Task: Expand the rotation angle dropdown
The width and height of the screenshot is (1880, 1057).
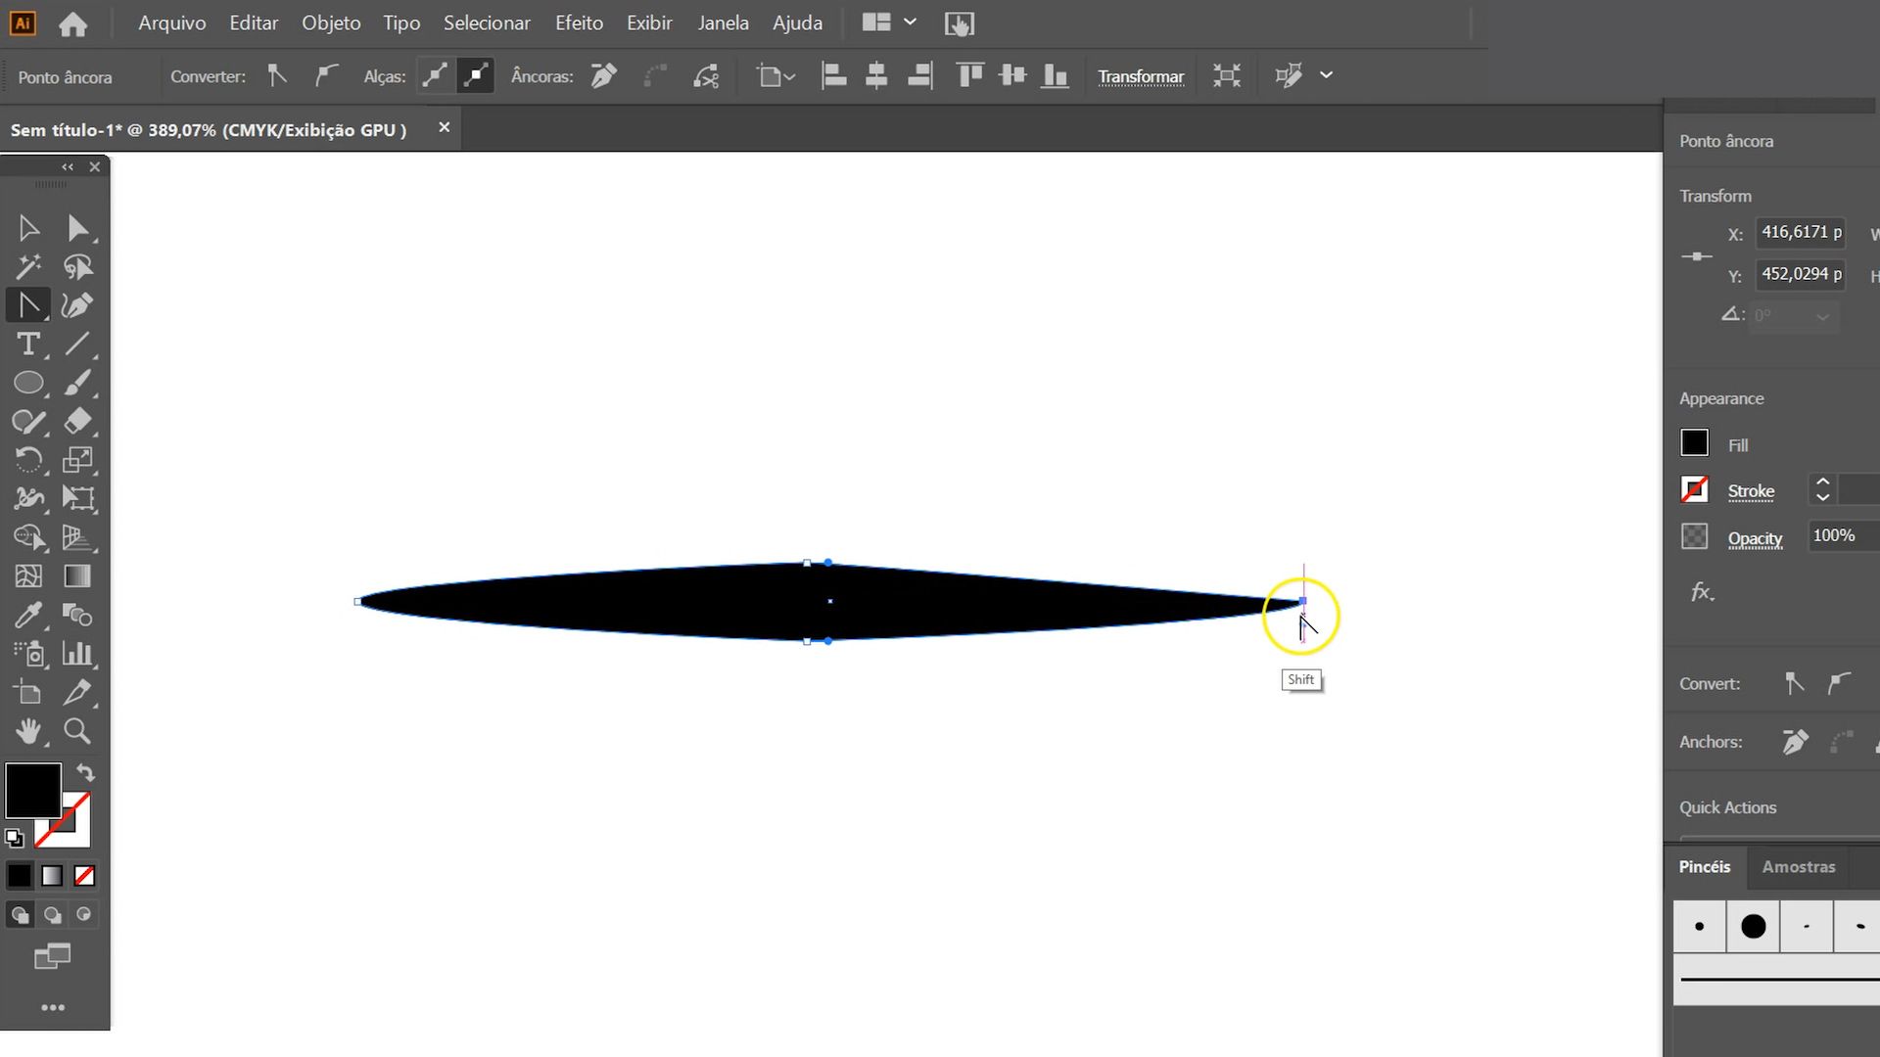Action: 1822,316
